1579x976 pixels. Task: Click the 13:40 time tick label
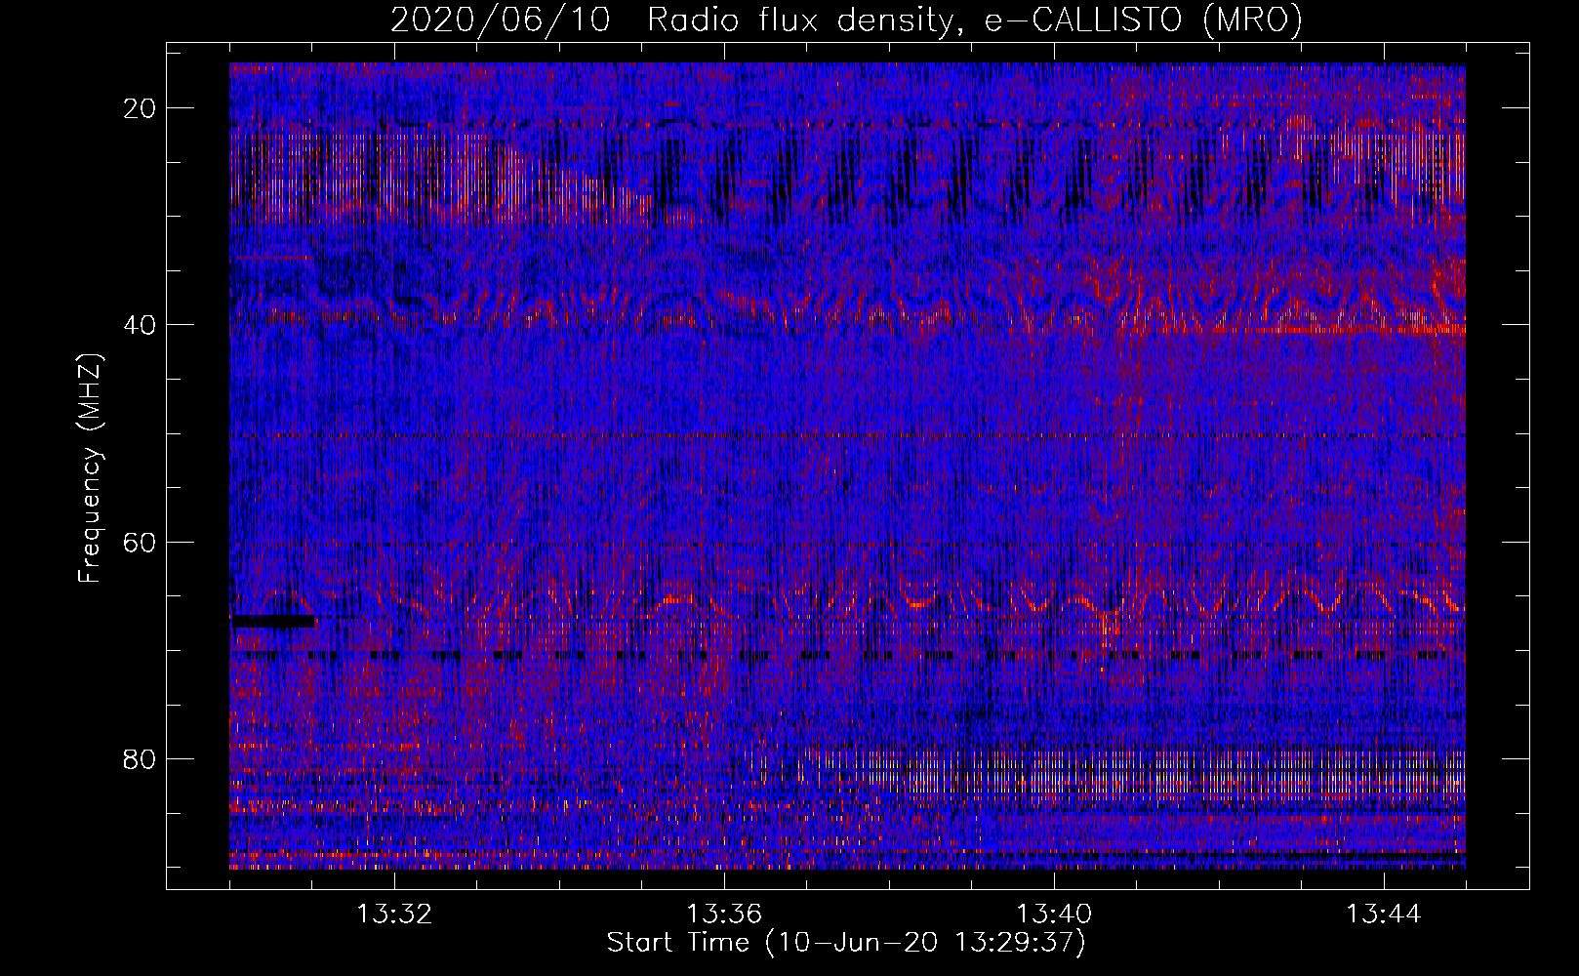point(1054,915)
